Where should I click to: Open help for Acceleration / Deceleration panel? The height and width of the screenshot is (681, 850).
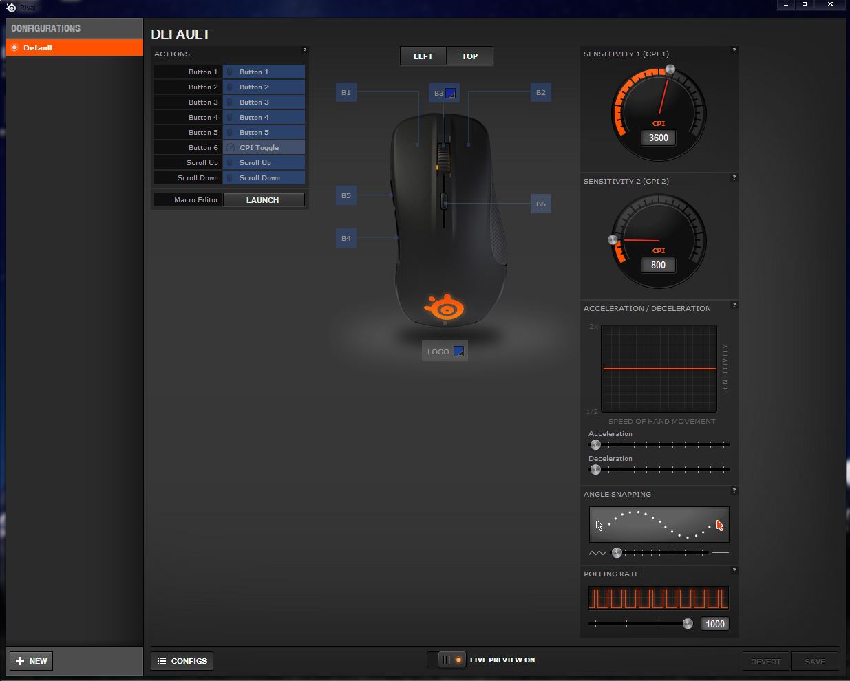pos(734,305)
